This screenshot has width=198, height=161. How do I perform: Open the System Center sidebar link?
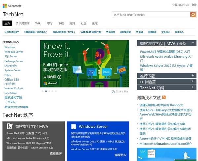tap(13, 70)
